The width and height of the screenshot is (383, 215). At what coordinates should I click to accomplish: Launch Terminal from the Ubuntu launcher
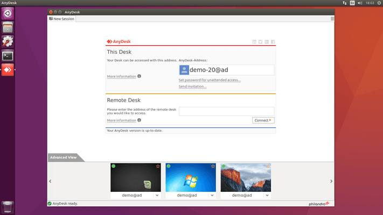pos(8,56)
